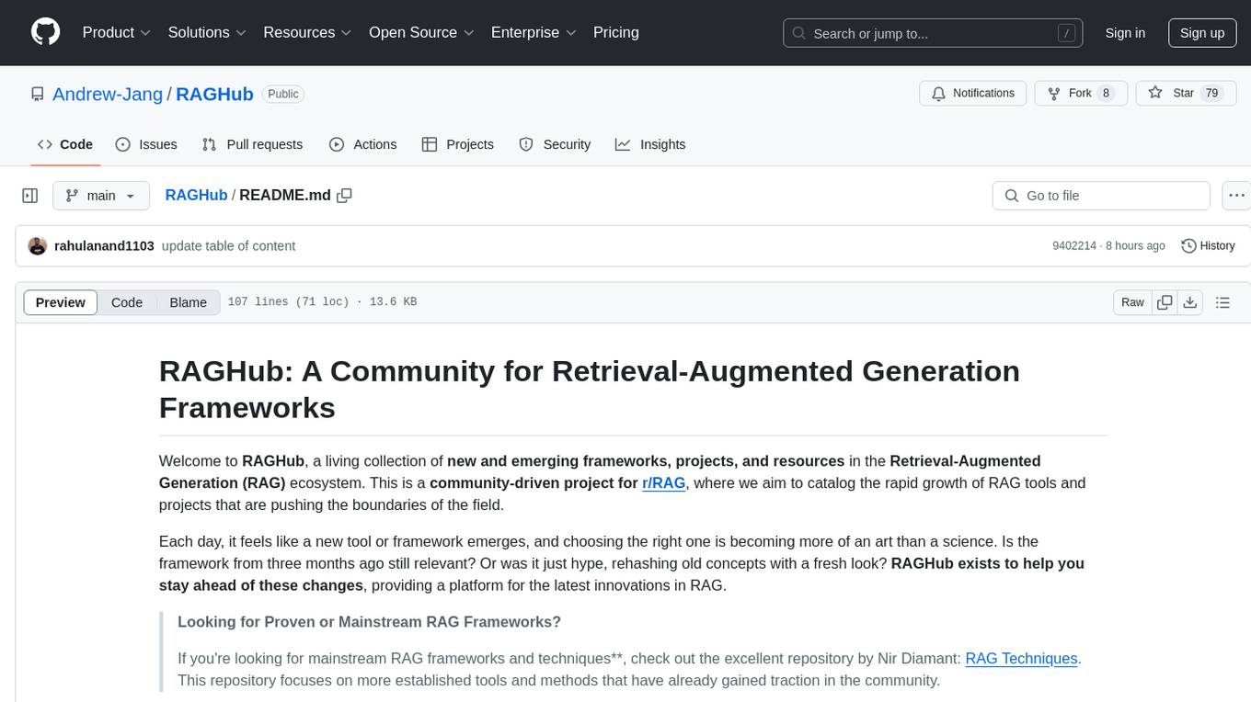Screen dimensions: 1251x702
Task: Select the Blame view toggle
Action: tap(189, 302)
